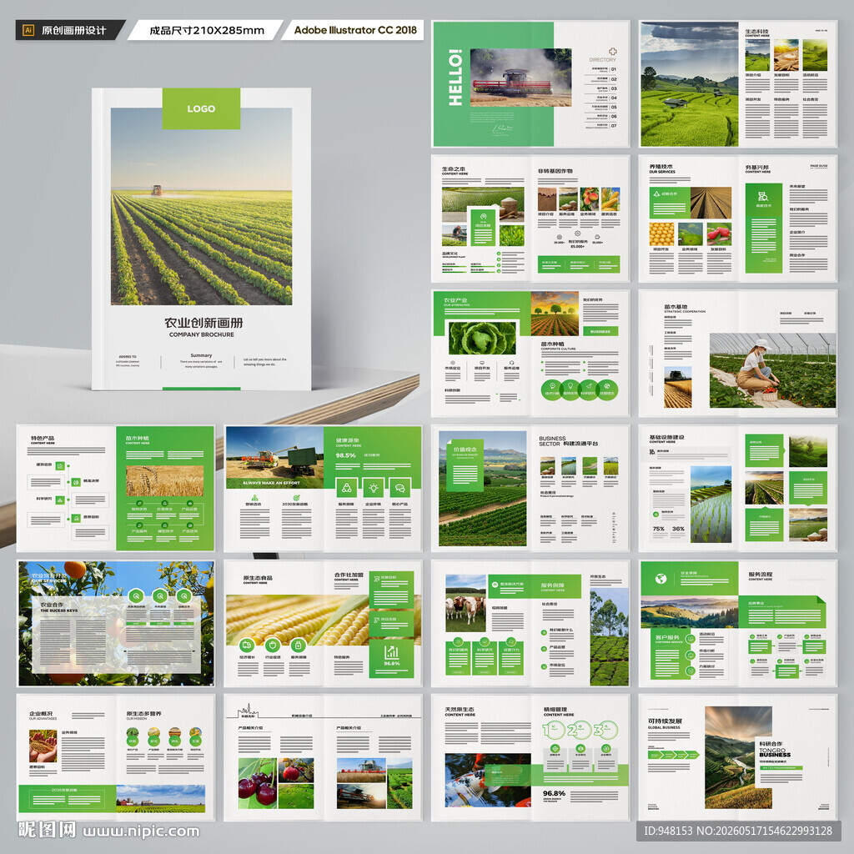Click the 客户服务 green box
The height and width of the screenshot is (854, 854).
click(667, 653)
